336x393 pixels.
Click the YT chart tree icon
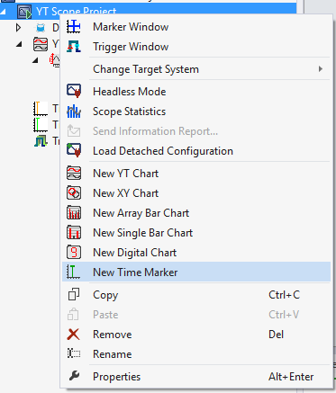coord(41,44)
